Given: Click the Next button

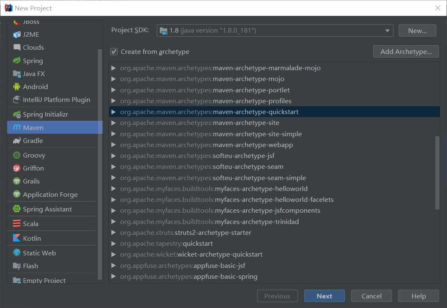Looking at the screenshot, I should [324, 296].
